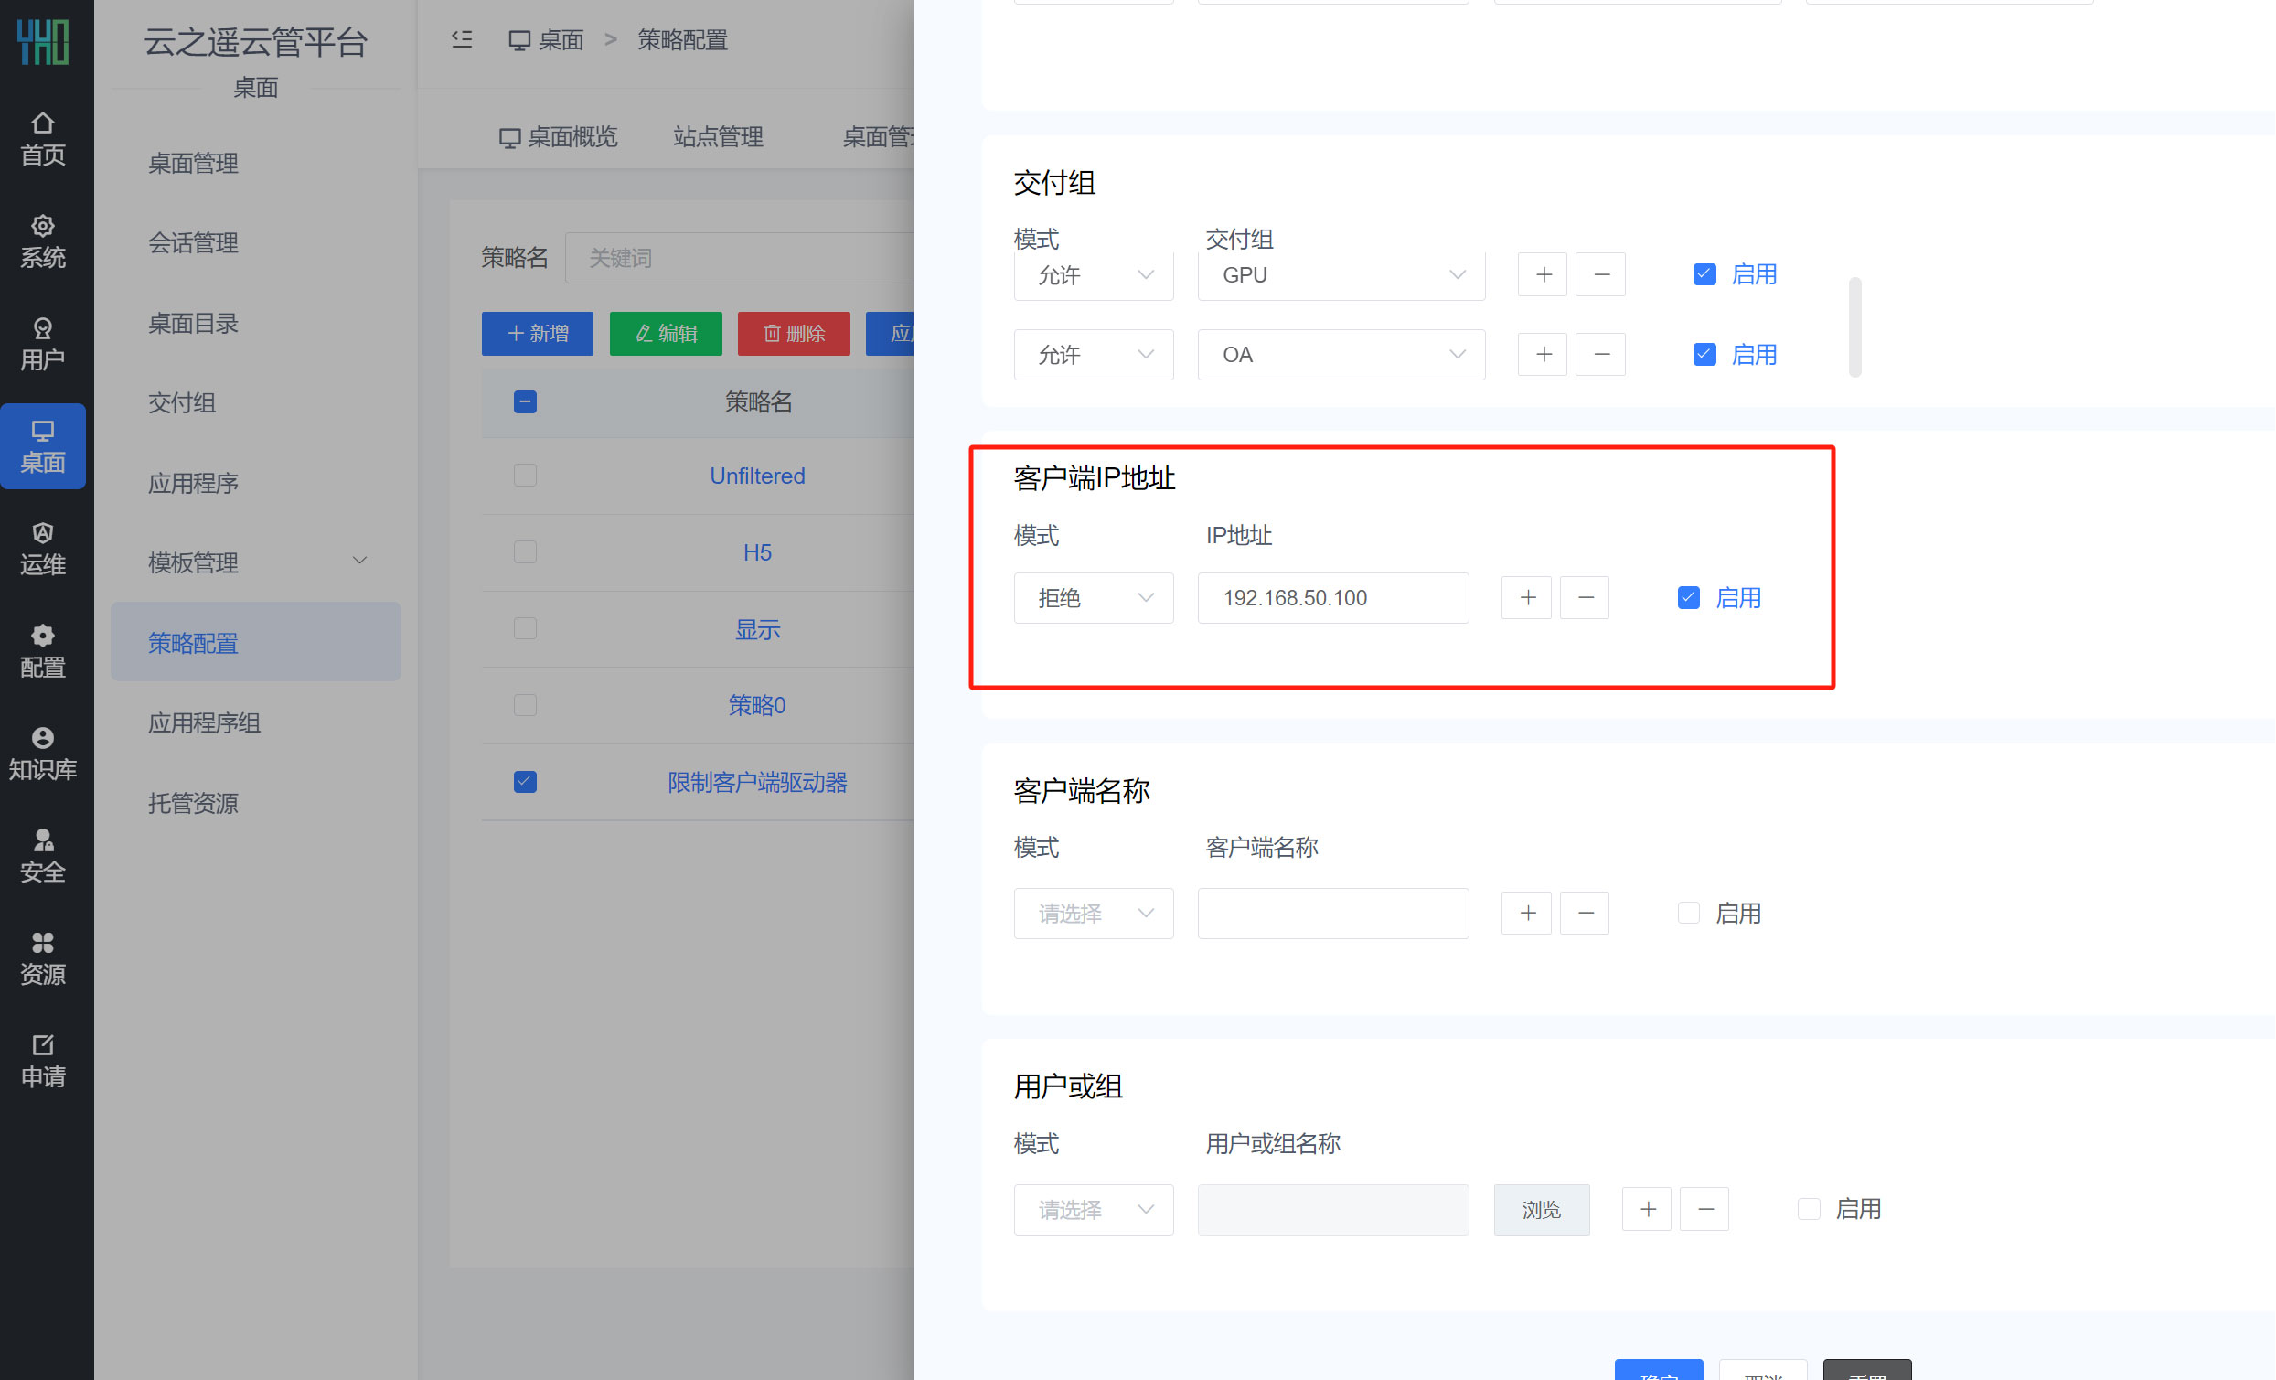This screenshot has height=1380, width=2276.
Task: Check the Unfiltered policy row checkbox
Action: [x=525, y=476]
